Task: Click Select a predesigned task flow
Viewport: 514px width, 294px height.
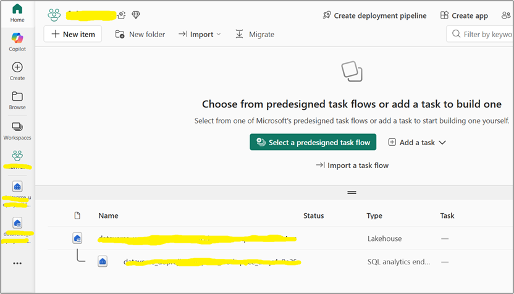Action: point(313,143)
